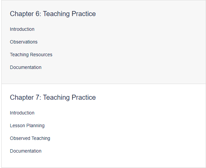The width and height of the screenshot is (206, 168).
Task: Jump to Chapter 7 Observed Teaching entry
Action: coord(30,138)
